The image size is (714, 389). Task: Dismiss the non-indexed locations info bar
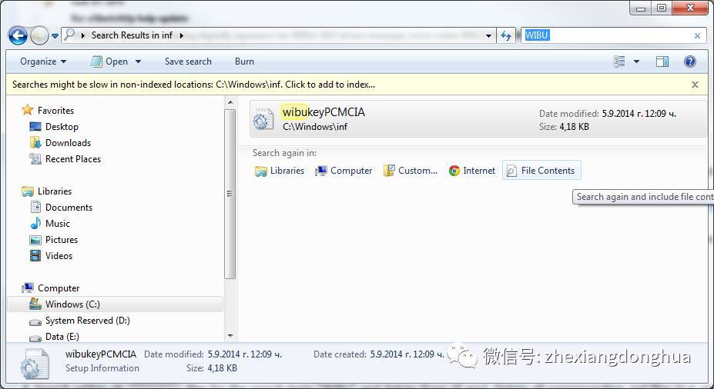[x=695, y=85]
